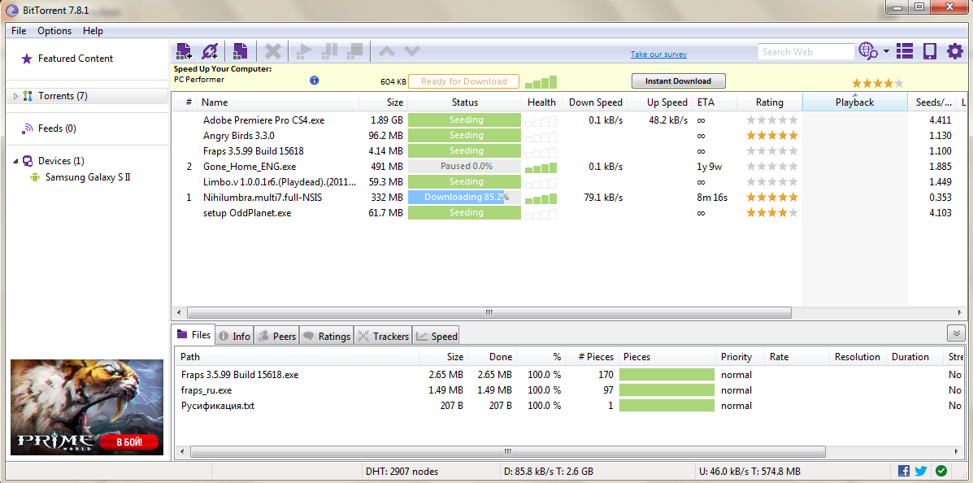Move torrent down the queue arrow
Screen dimensions: 973x483
413,51
